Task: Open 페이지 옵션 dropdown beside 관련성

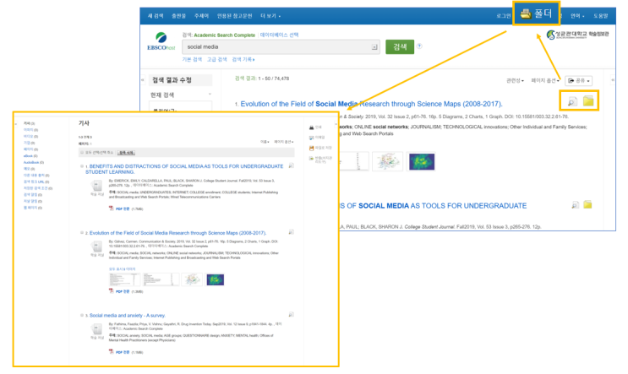Action: [544, 81]
